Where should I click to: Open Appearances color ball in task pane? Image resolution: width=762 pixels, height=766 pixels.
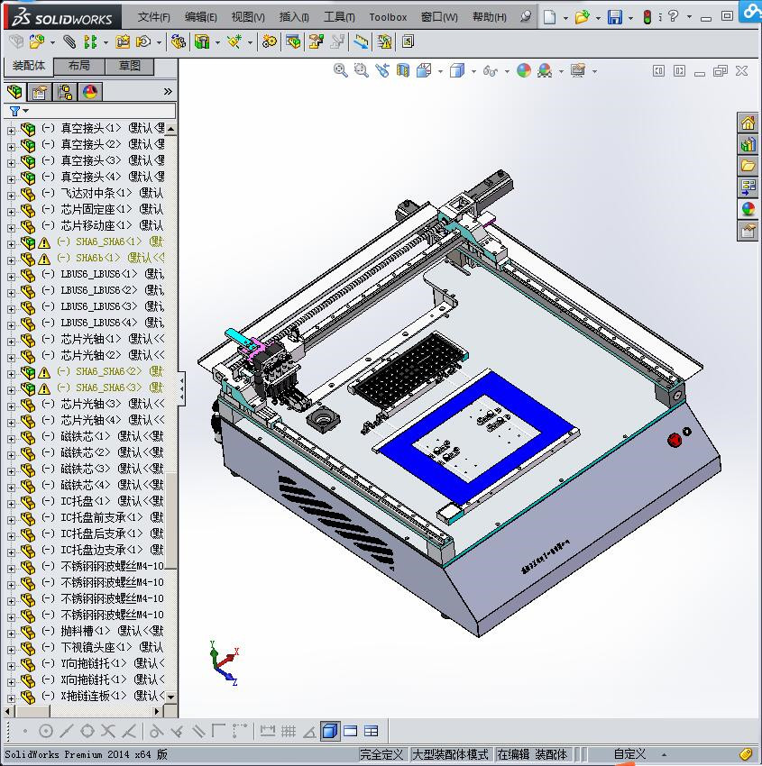pos(748,208)
